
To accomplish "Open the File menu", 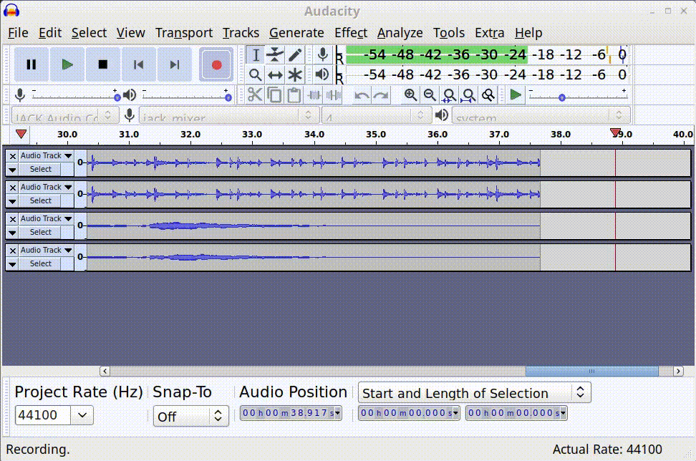I will coord(18,33).
